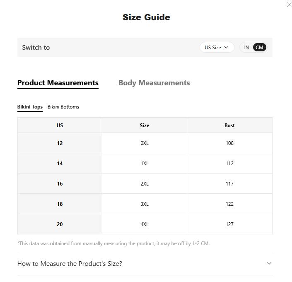Click the Size column header
This screenshot has height=282, width=292.
pos(145,125)
